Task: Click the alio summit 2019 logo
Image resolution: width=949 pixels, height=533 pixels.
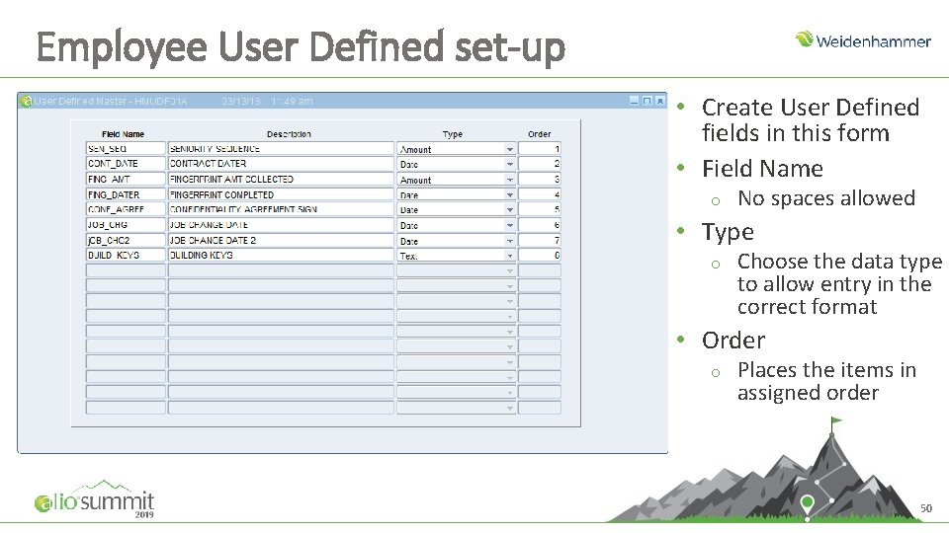Action: 95,499
